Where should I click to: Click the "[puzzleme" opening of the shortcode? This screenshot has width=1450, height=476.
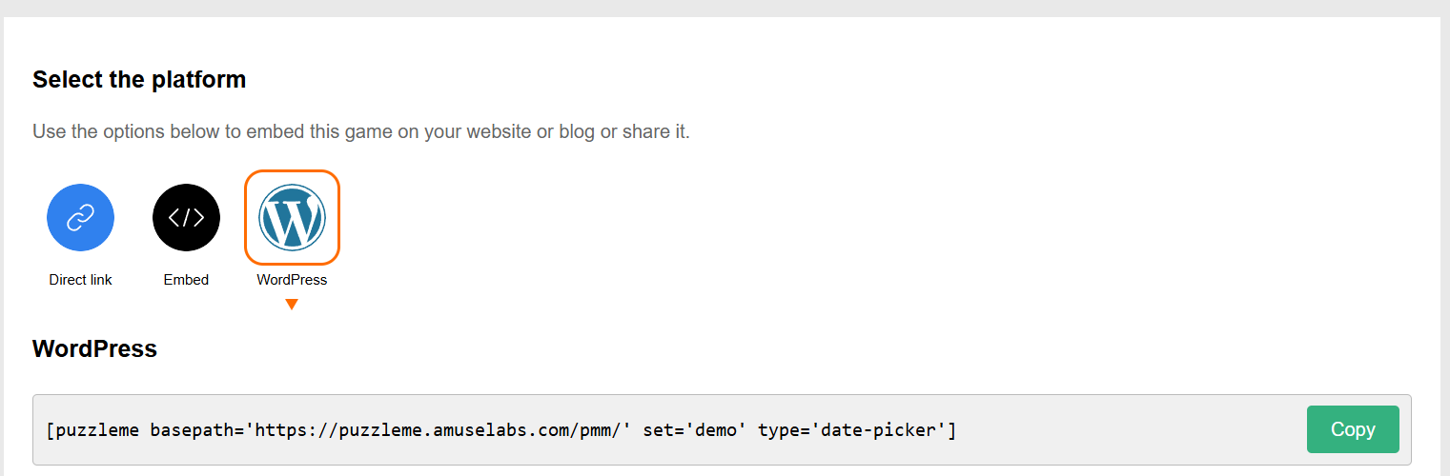click(92, 430)
